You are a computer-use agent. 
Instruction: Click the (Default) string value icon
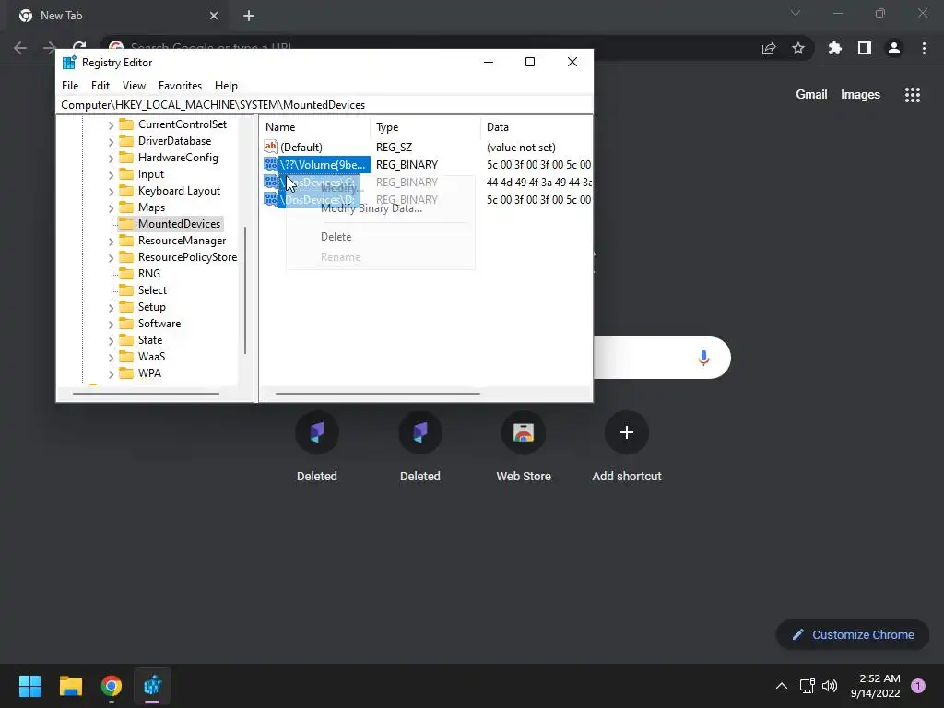click(271, 147)
